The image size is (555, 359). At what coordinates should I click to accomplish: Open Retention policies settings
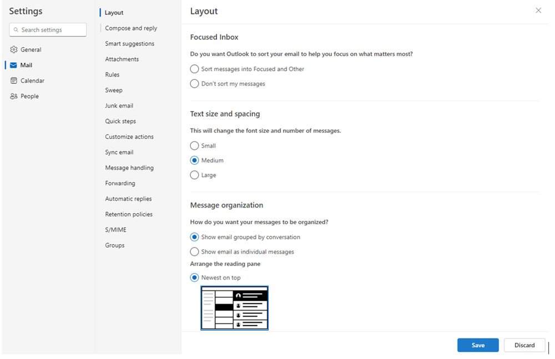tap(129, 214)
